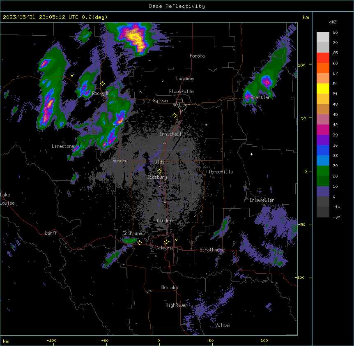This screenshot has height=346, width=354.
Task: Click the Sylvan label on the map
Action: [160, 101]
